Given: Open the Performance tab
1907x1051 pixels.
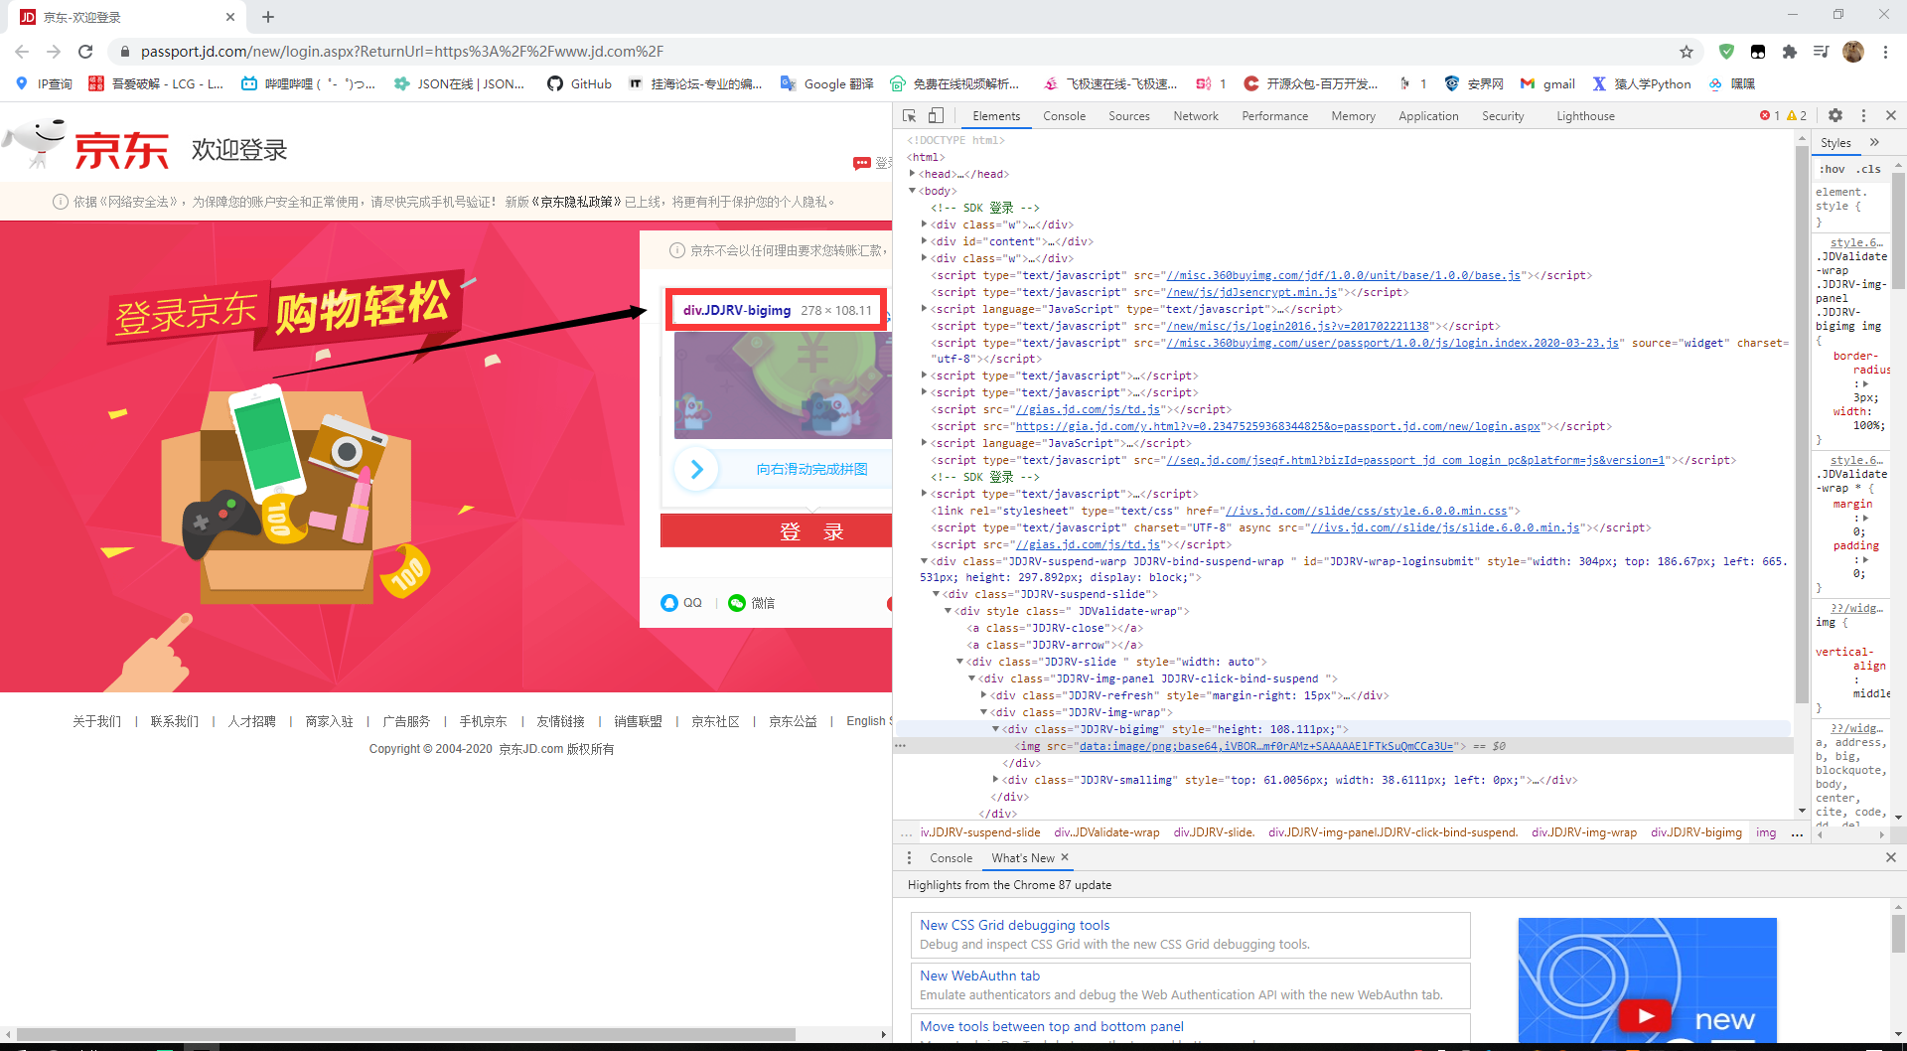Looking at the screenshot, I should 1274,116.
